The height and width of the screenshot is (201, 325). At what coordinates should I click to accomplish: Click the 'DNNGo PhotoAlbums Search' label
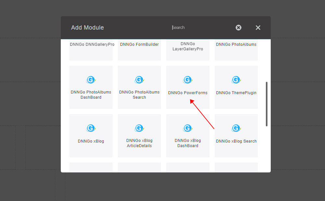coord(139,95)
